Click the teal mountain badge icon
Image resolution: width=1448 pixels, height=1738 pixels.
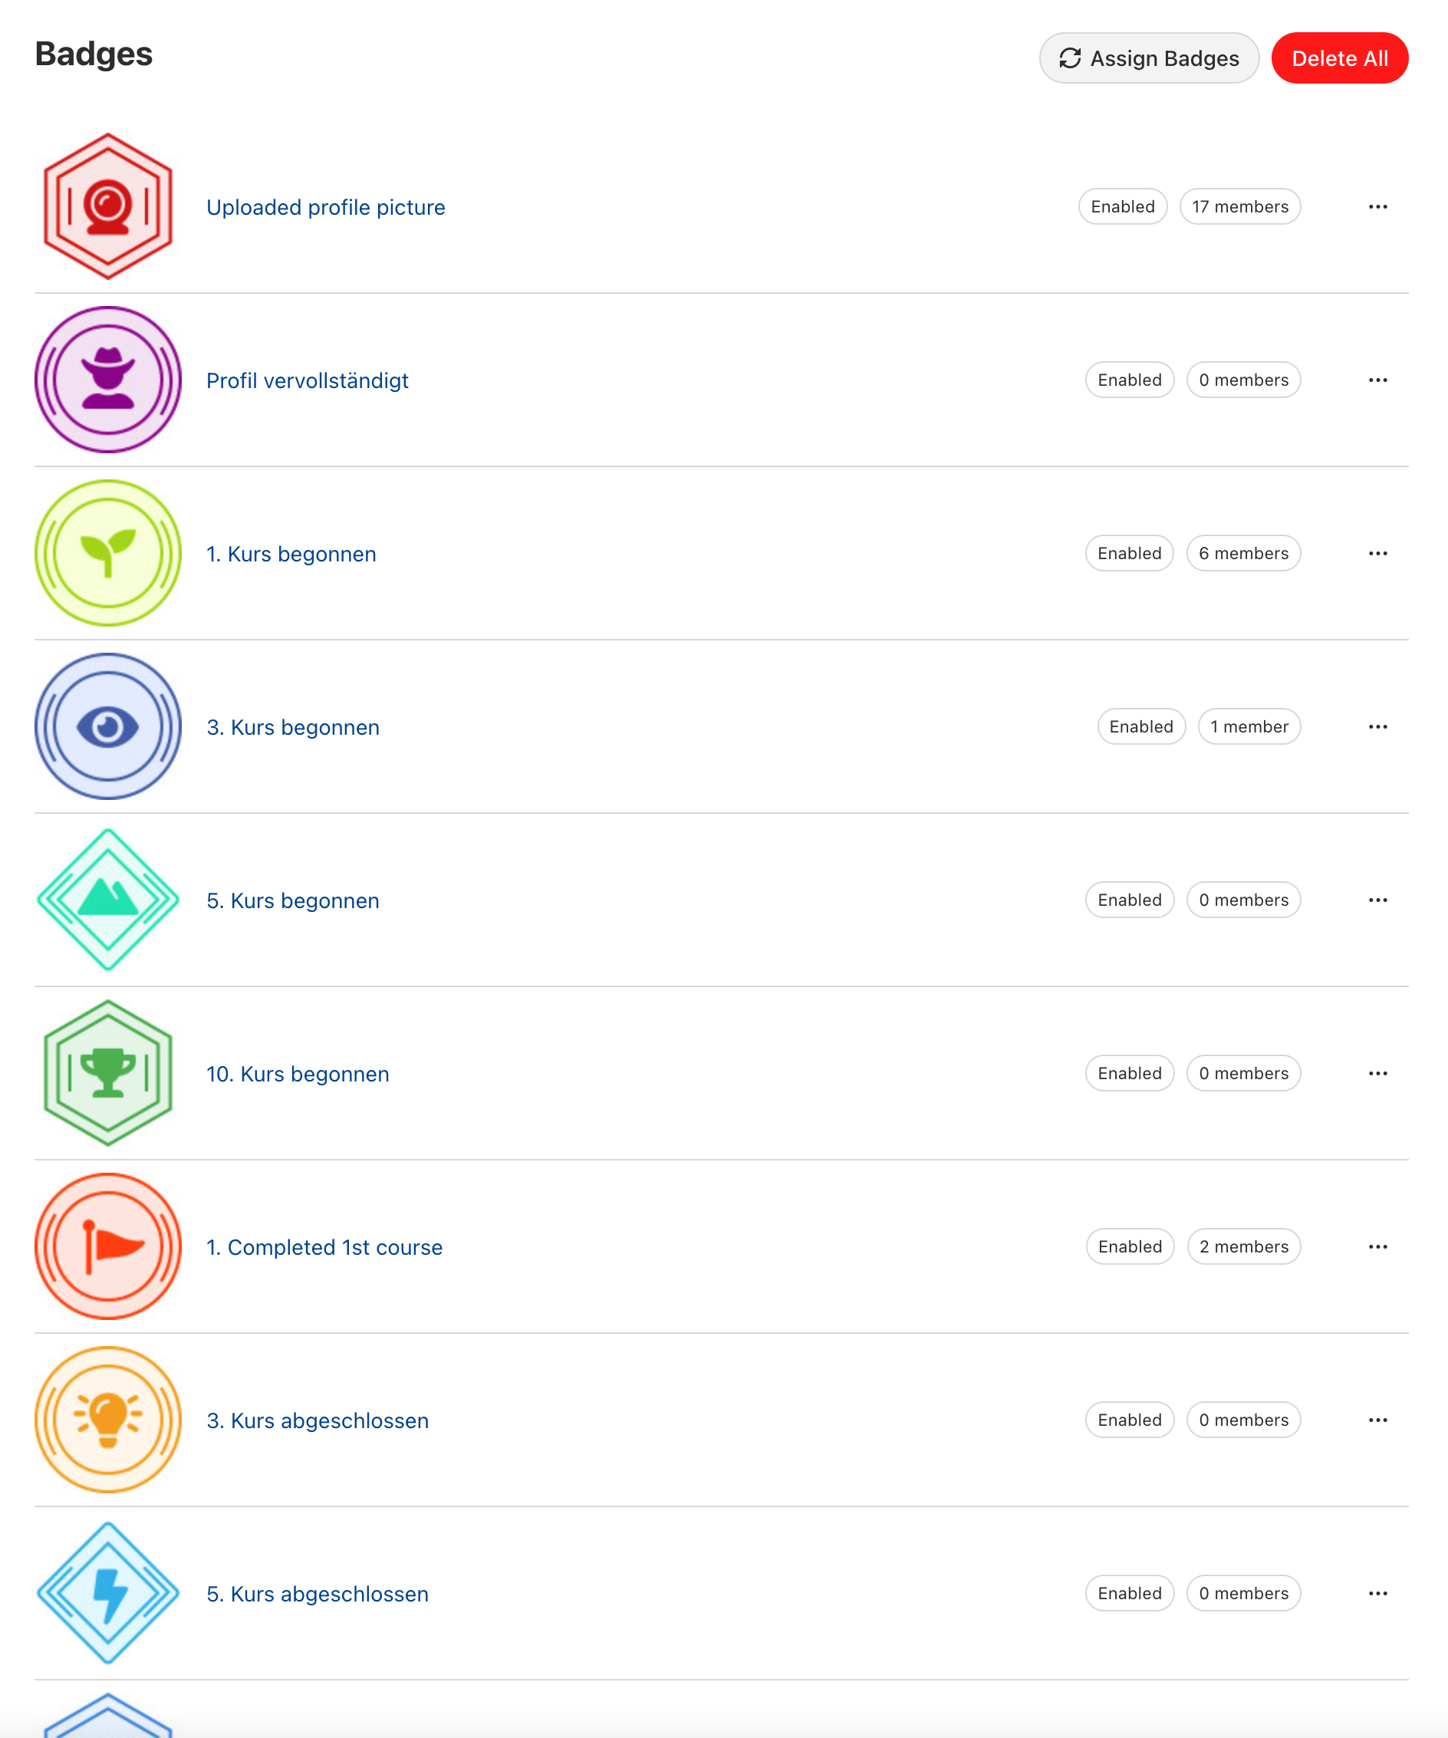coord(107,900)
